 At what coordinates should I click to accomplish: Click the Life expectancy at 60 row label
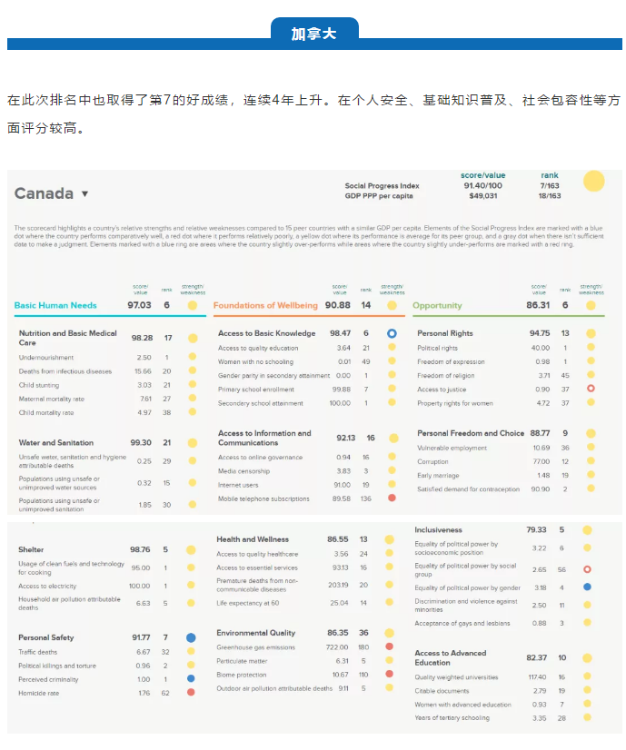click(247, 603)
